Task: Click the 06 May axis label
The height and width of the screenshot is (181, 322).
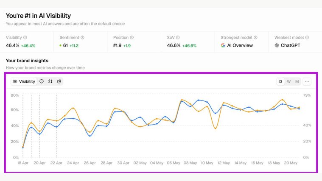Action: click(x=174, y=163)
